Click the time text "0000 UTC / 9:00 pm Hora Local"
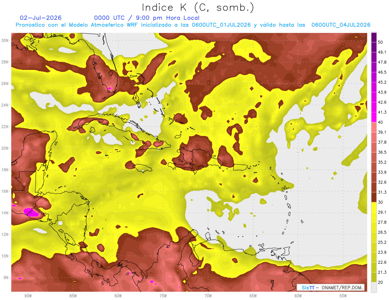 coord(147,18)
